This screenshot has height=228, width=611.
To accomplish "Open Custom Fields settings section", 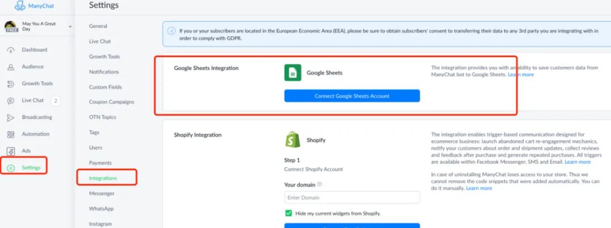I will [x=105, y=87].
